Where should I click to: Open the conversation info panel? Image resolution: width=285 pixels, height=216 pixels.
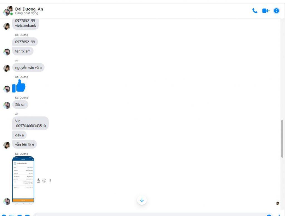pos(276,11)
